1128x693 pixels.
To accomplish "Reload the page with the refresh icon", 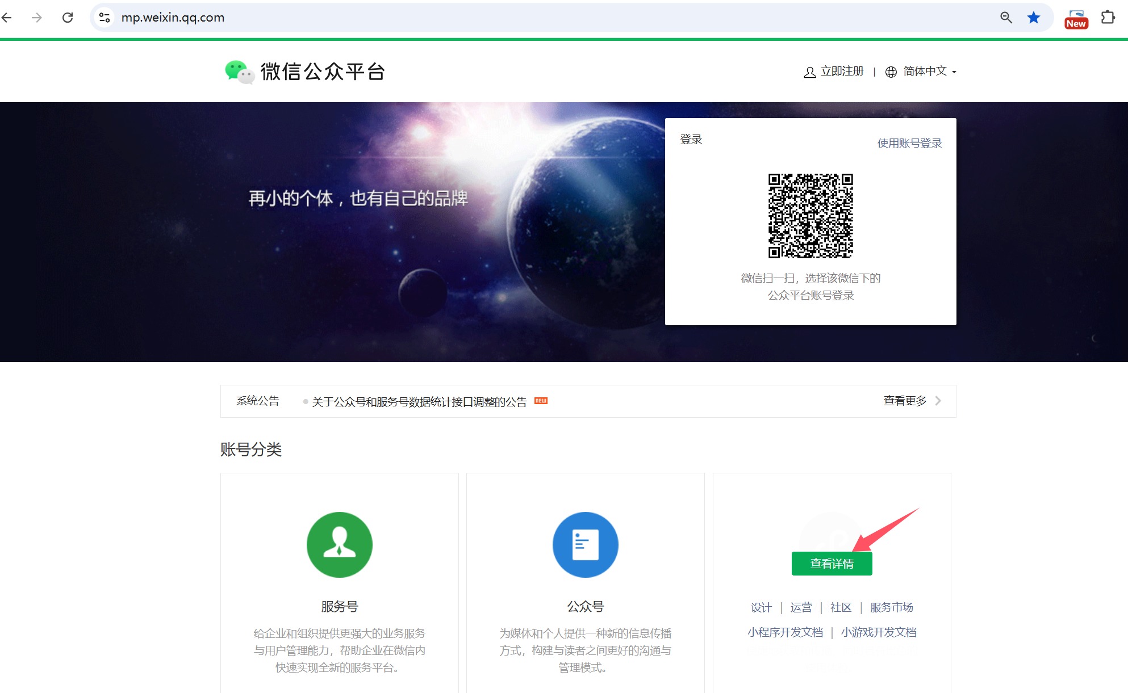I will (x=68, y=18).
